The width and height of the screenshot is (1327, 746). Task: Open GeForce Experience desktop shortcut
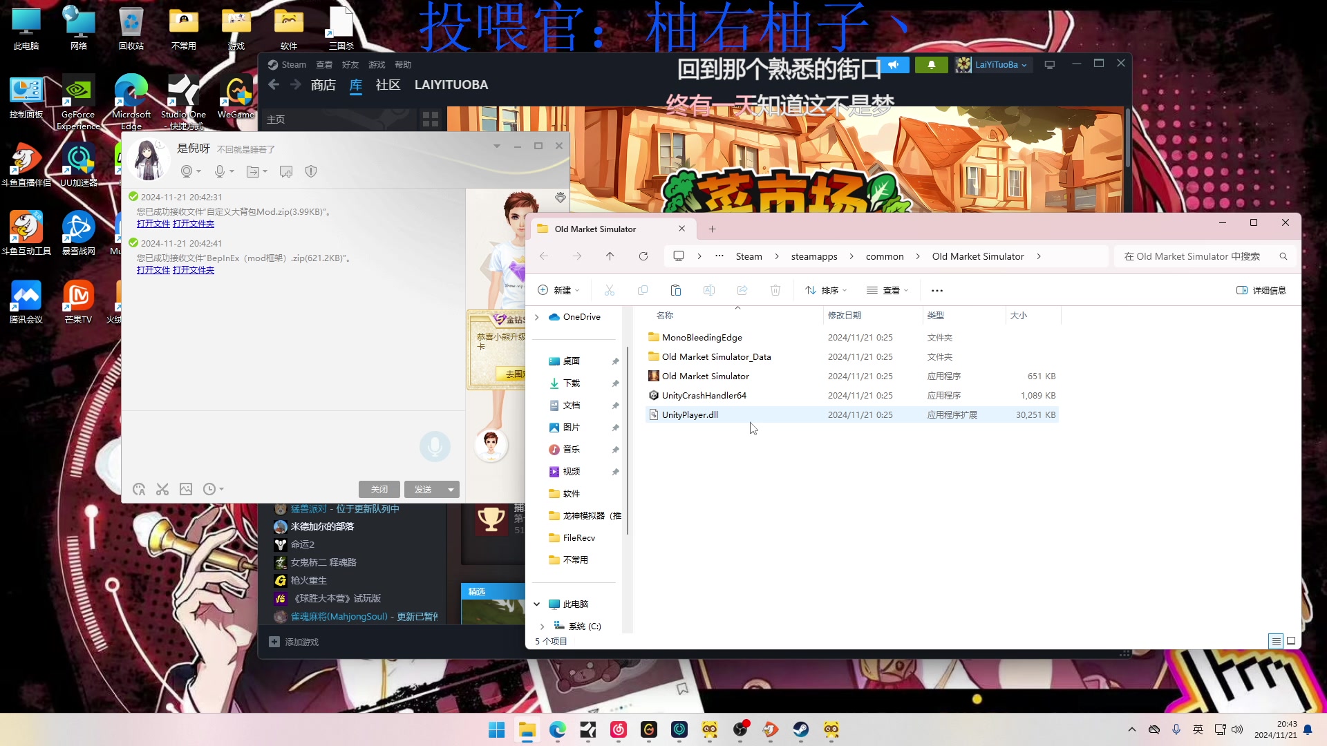(78, 102)
